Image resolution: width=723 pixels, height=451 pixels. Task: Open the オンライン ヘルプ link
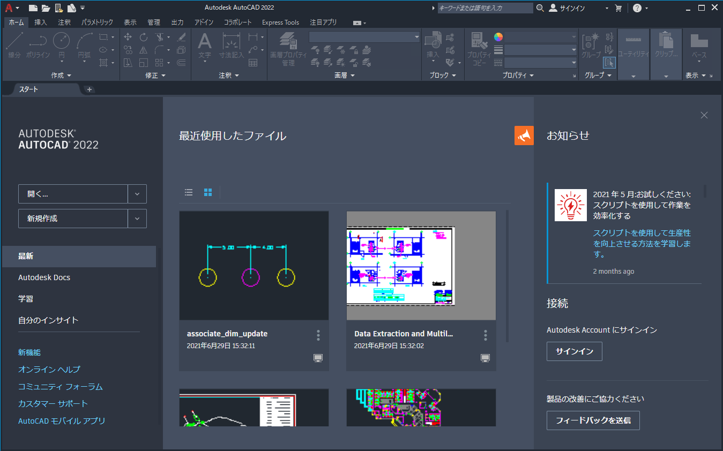[x=49, y=370]
